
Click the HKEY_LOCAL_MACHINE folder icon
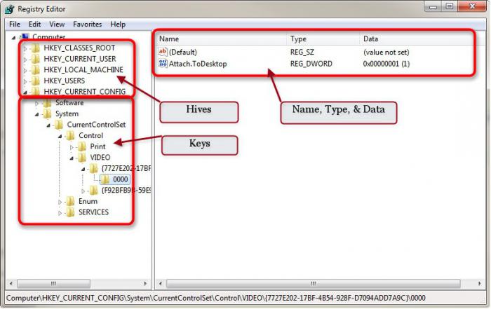(36, 70)
